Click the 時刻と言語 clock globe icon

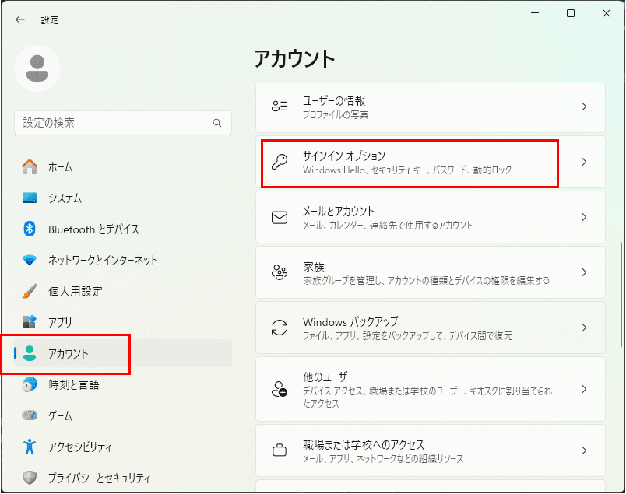click(30, 384)
